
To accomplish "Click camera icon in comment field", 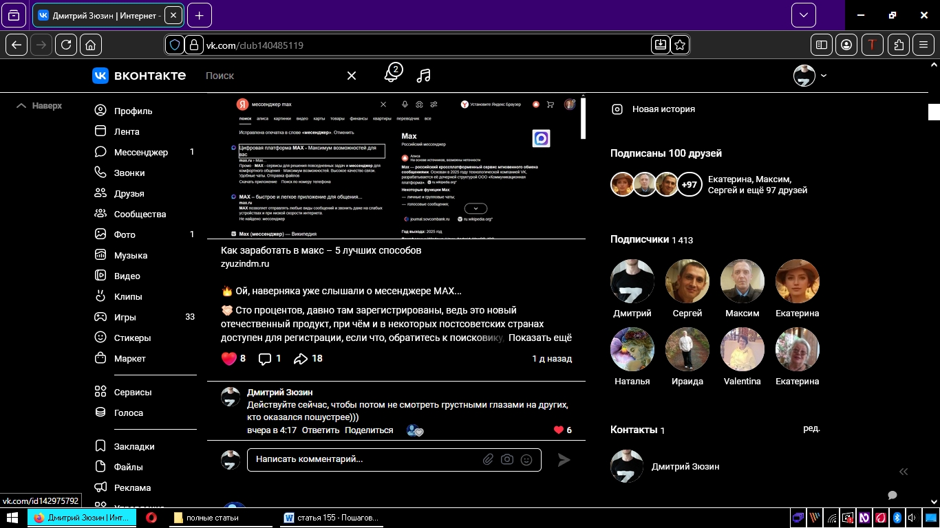I will [507, 459].
